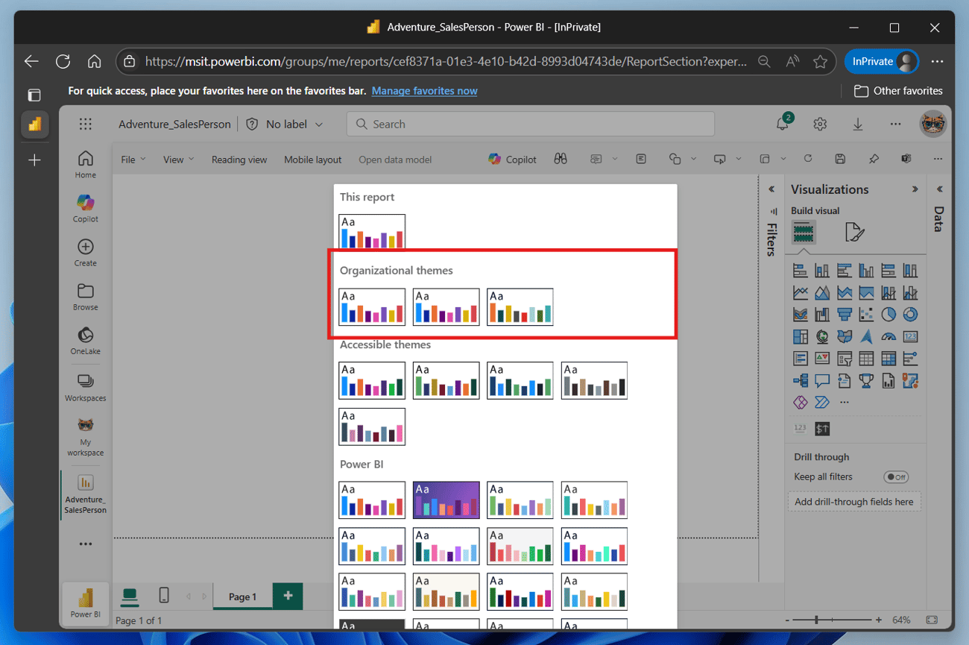
Task: Click the binoculars explore icon
Action: (561, 159)
